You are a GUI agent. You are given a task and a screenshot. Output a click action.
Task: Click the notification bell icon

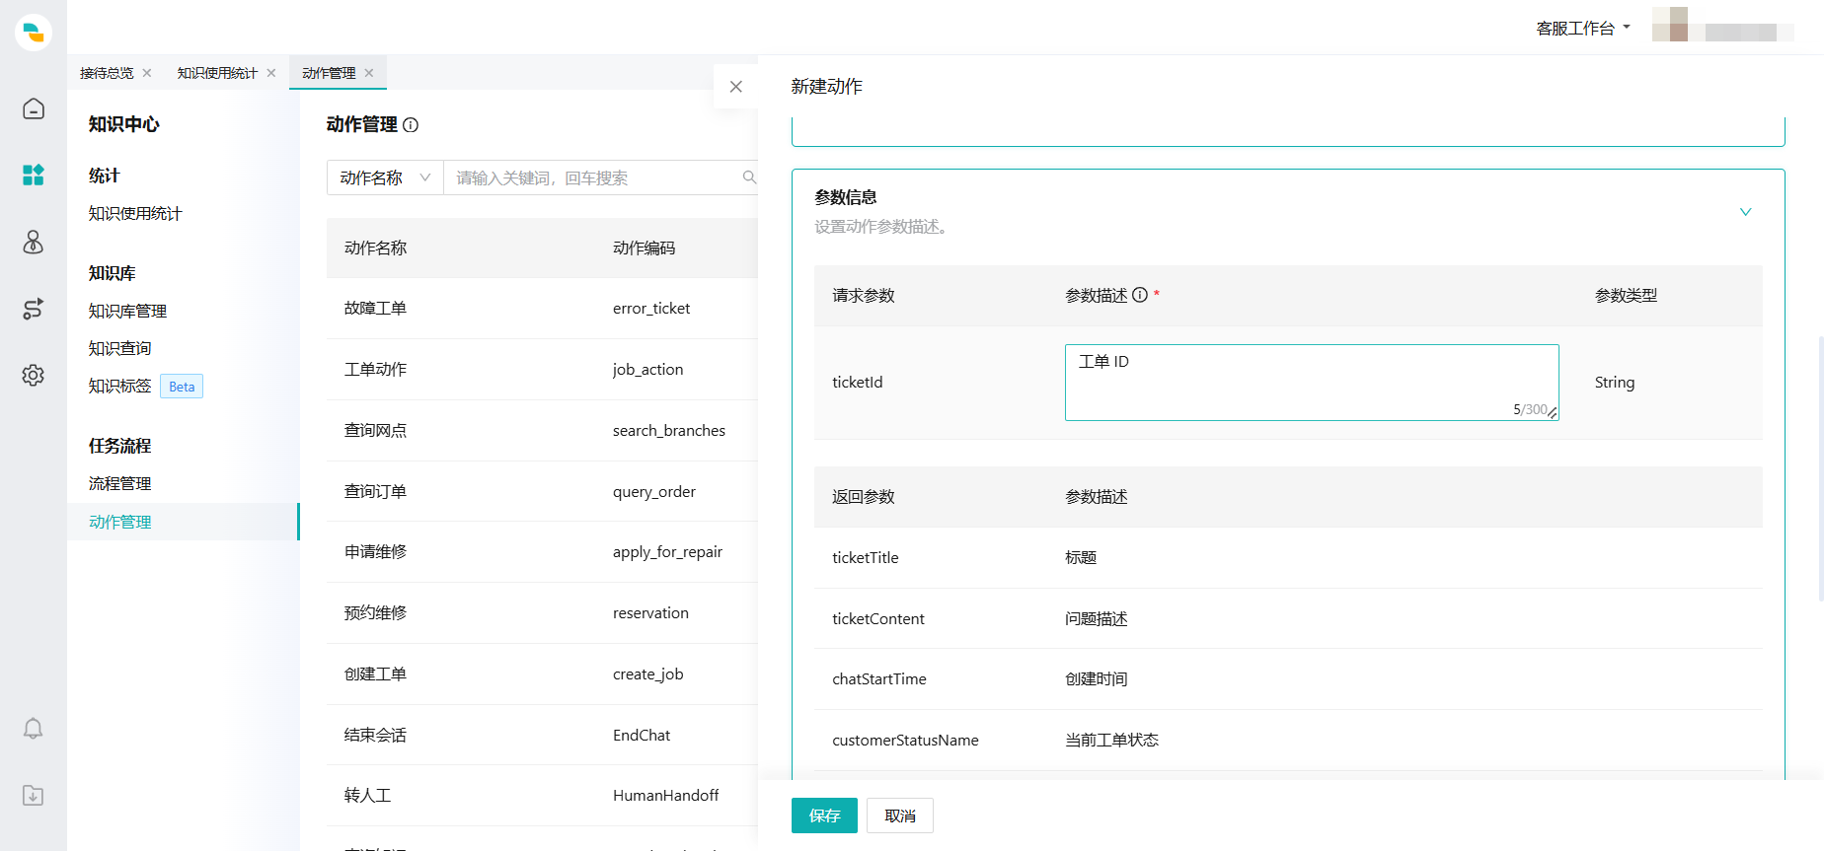tap(34, 729)
